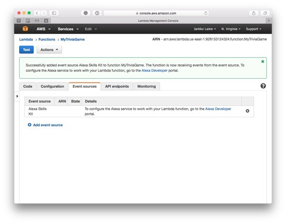Image resolution: width=286 pixels, height=224 pixels.
Task: Show all tabs with the tab overview icon
Action: coord(265,13)
